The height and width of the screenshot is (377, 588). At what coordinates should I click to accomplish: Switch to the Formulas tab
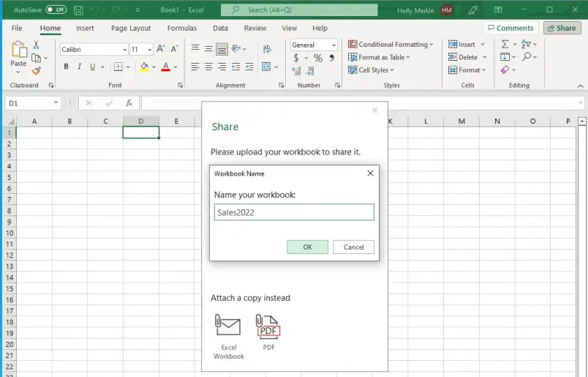pyautogui.click(x=181, y=29)
